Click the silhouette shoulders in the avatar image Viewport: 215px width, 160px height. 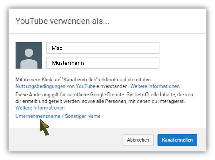click(x=29, y=64)
